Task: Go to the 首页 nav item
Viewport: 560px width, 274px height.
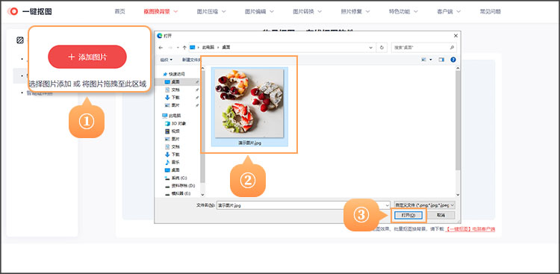Action: click(x=119, y=11)
